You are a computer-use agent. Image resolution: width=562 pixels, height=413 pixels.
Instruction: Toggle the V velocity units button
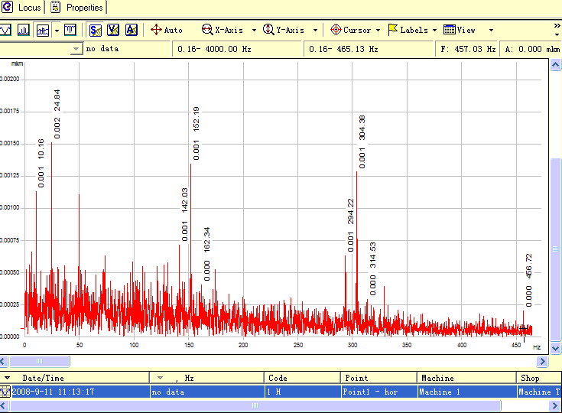coord(113,30)
